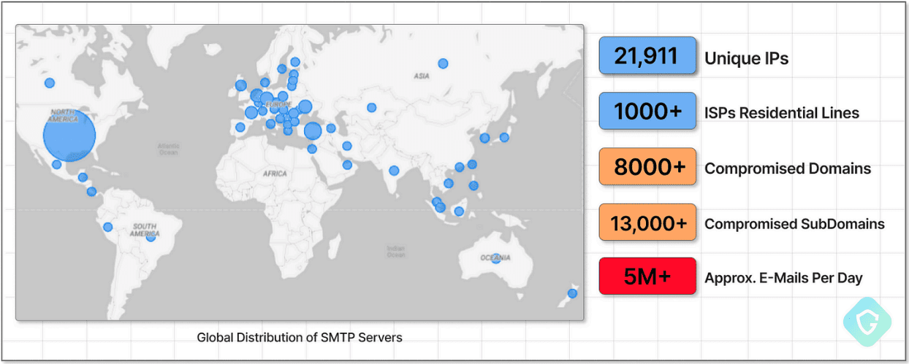Click the server marker in Canada
Screen dimensions: 909x364
(50, 83)
